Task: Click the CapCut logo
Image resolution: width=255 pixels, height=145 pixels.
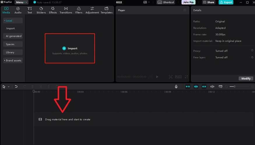Action: coord(6,2)
